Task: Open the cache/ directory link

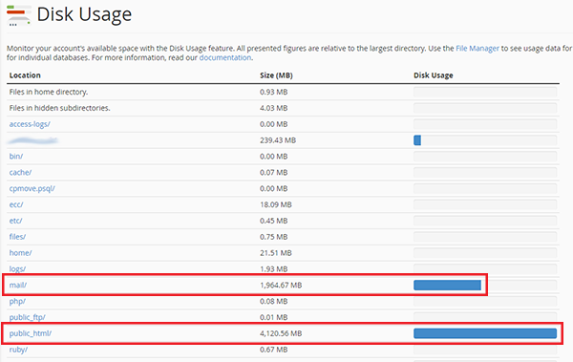Action: pyautogui.click(x=20, y=173)
